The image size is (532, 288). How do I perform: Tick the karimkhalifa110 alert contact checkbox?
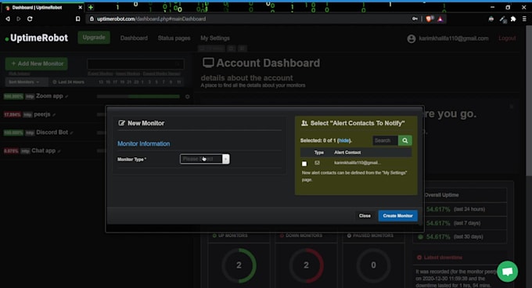304,164
